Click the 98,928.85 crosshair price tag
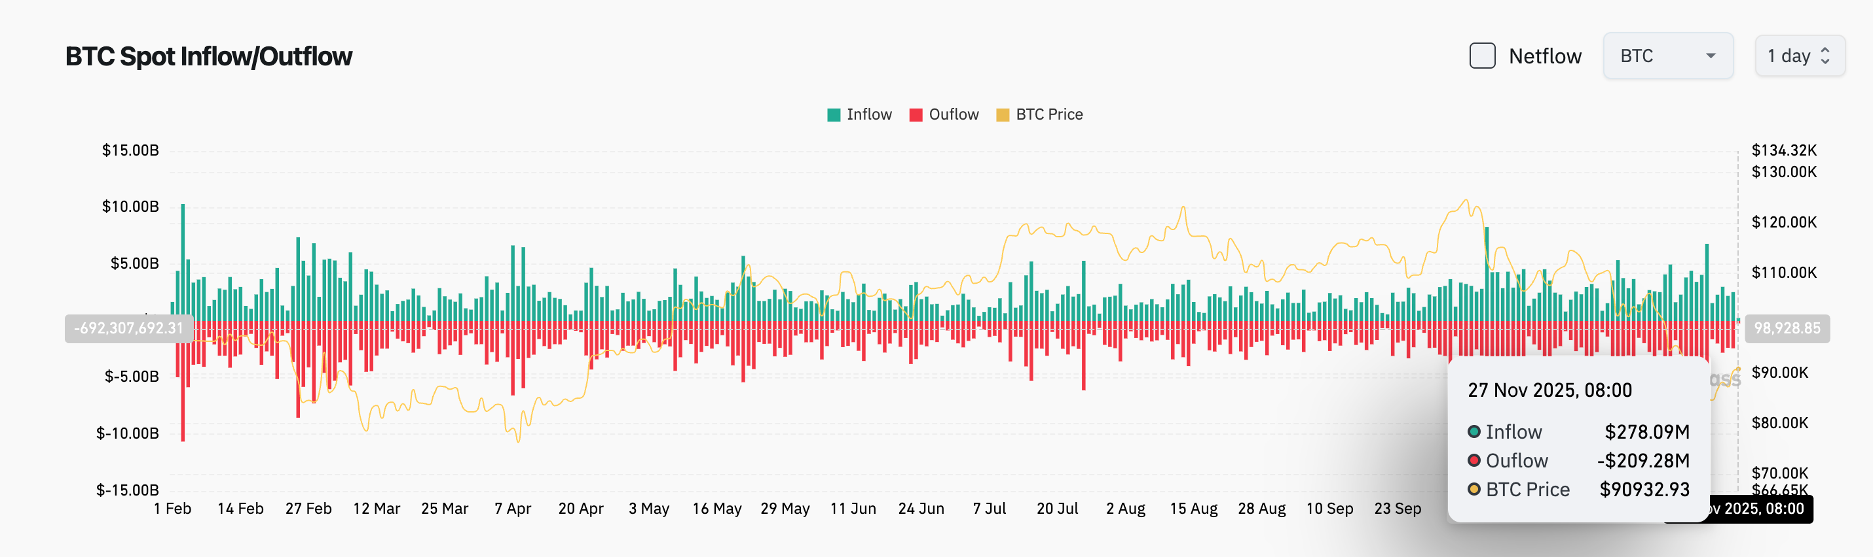Screen dimensions: 1873x557 [x=1787, y=328]
